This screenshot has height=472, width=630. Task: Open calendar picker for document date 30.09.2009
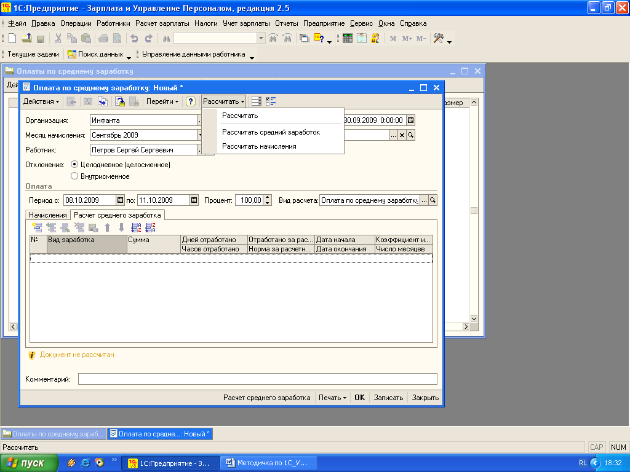tap(410, 120)
